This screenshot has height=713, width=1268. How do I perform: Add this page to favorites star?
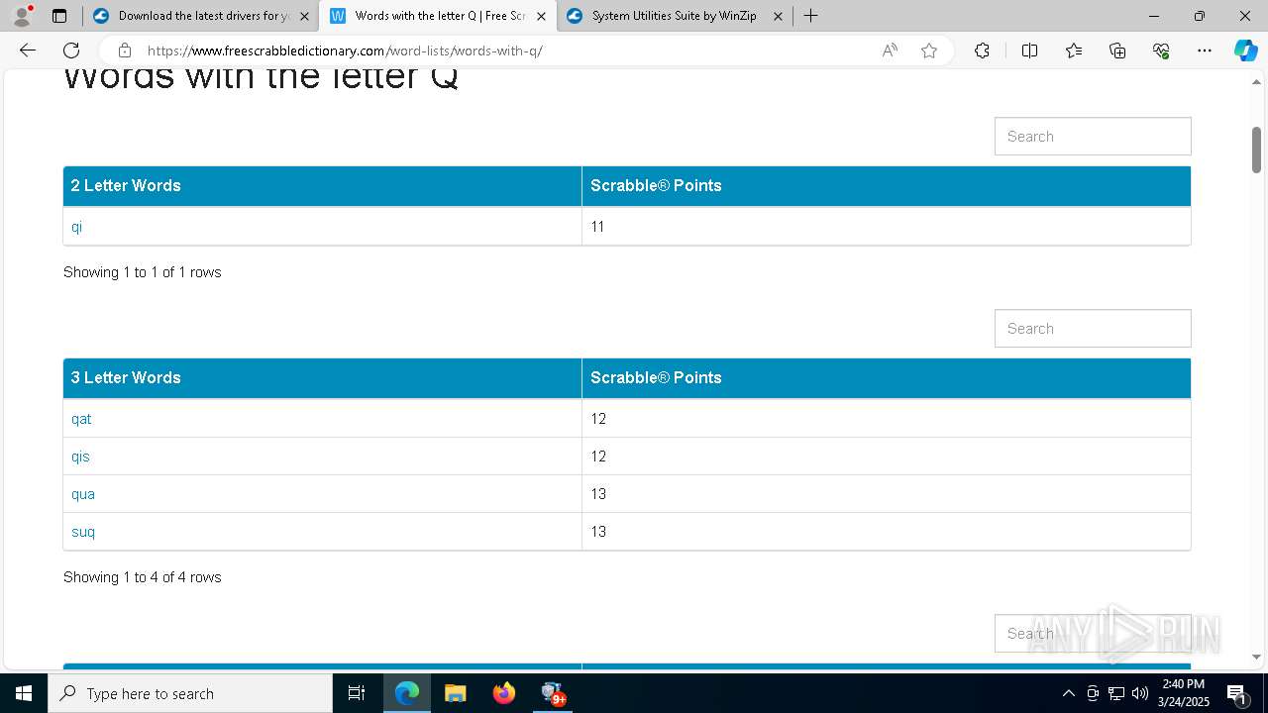click(x=929, y=51)
